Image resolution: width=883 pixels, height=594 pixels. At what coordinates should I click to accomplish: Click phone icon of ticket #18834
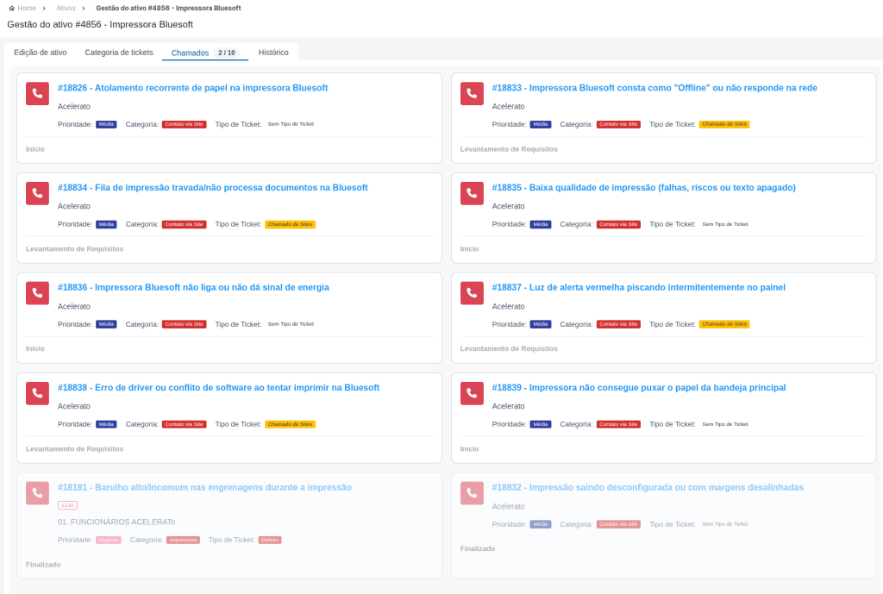pyautogui.click(x=37, y=193)
